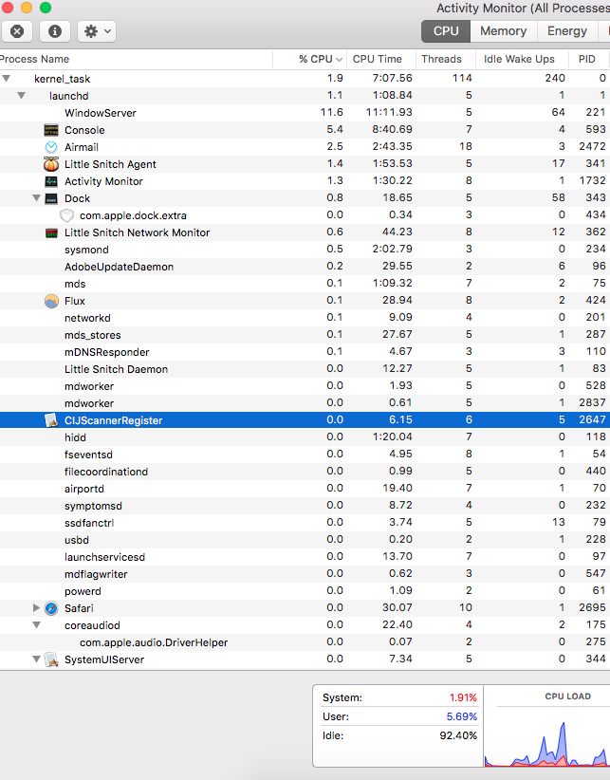The width and height of the screenshot is (610, 780).
Task: Click the System percentage value 1.91%
Action: (463, 697)
